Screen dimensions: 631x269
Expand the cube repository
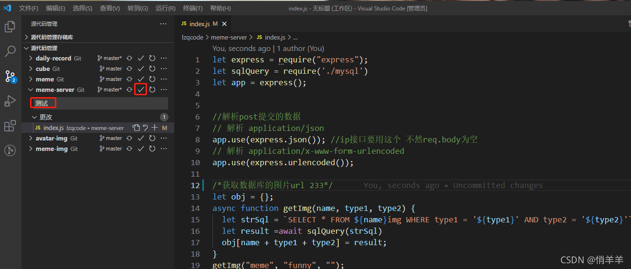point(31,69)
